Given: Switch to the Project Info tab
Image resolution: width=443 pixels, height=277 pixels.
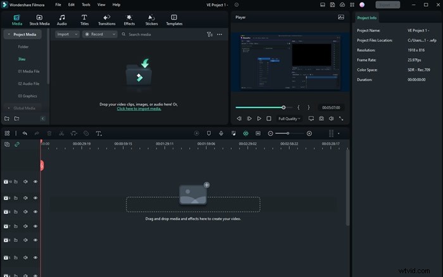Looking at the screenshot, I should (368, 18).
